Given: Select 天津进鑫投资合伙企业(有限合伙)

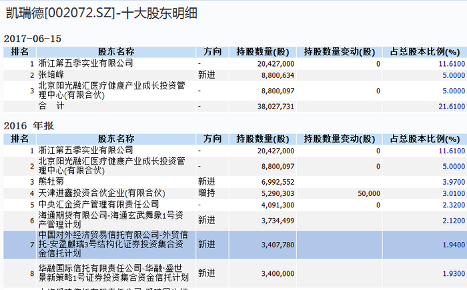Looking at the screenshot, I should click(x=101, y=193).
